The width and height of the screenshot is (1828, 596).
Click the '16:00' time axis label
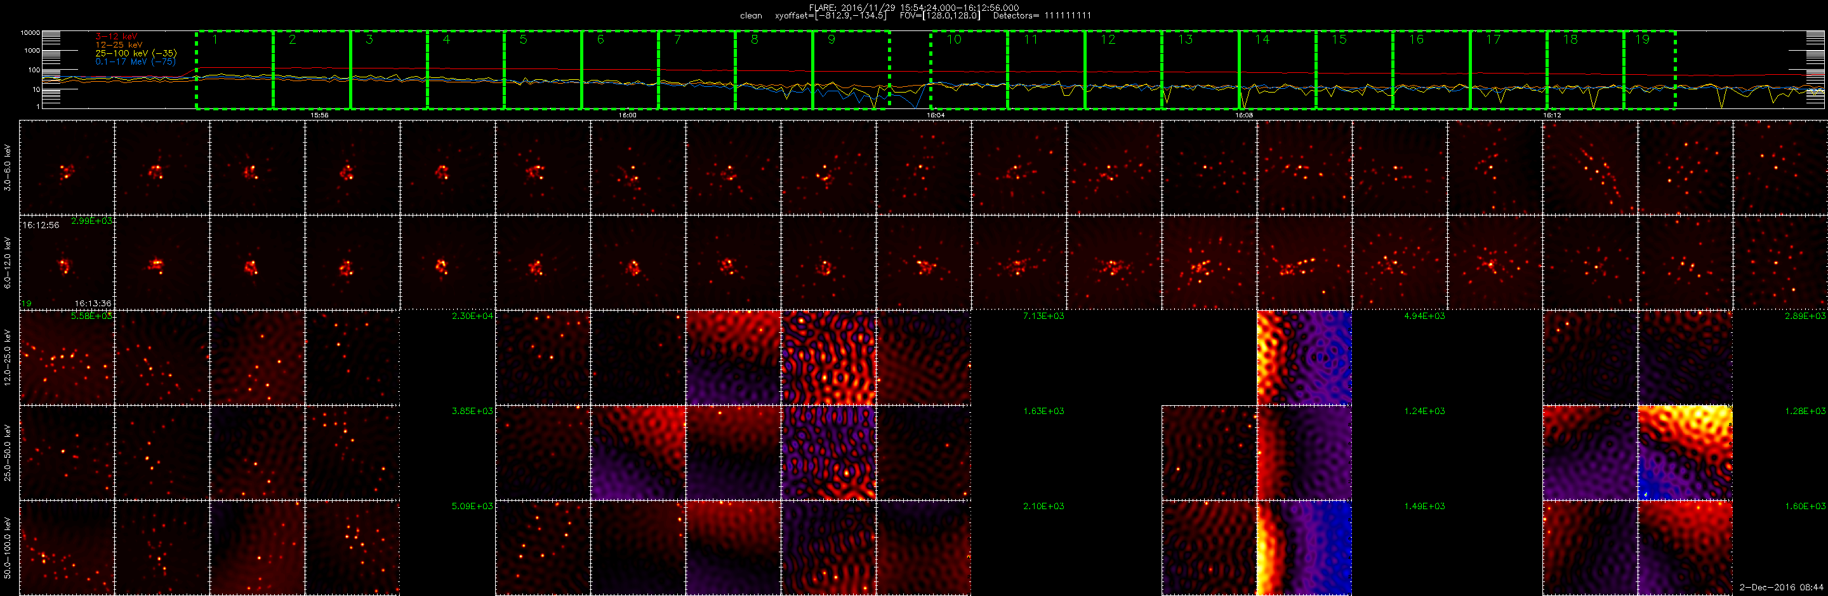coord(627,115)
